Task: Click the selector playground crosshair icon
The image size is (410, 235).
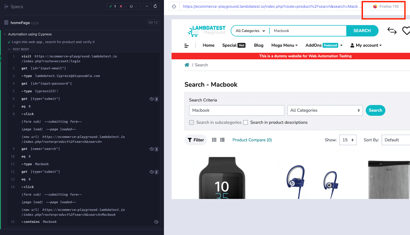Action: pyautogui.click(x=174, y=6)
